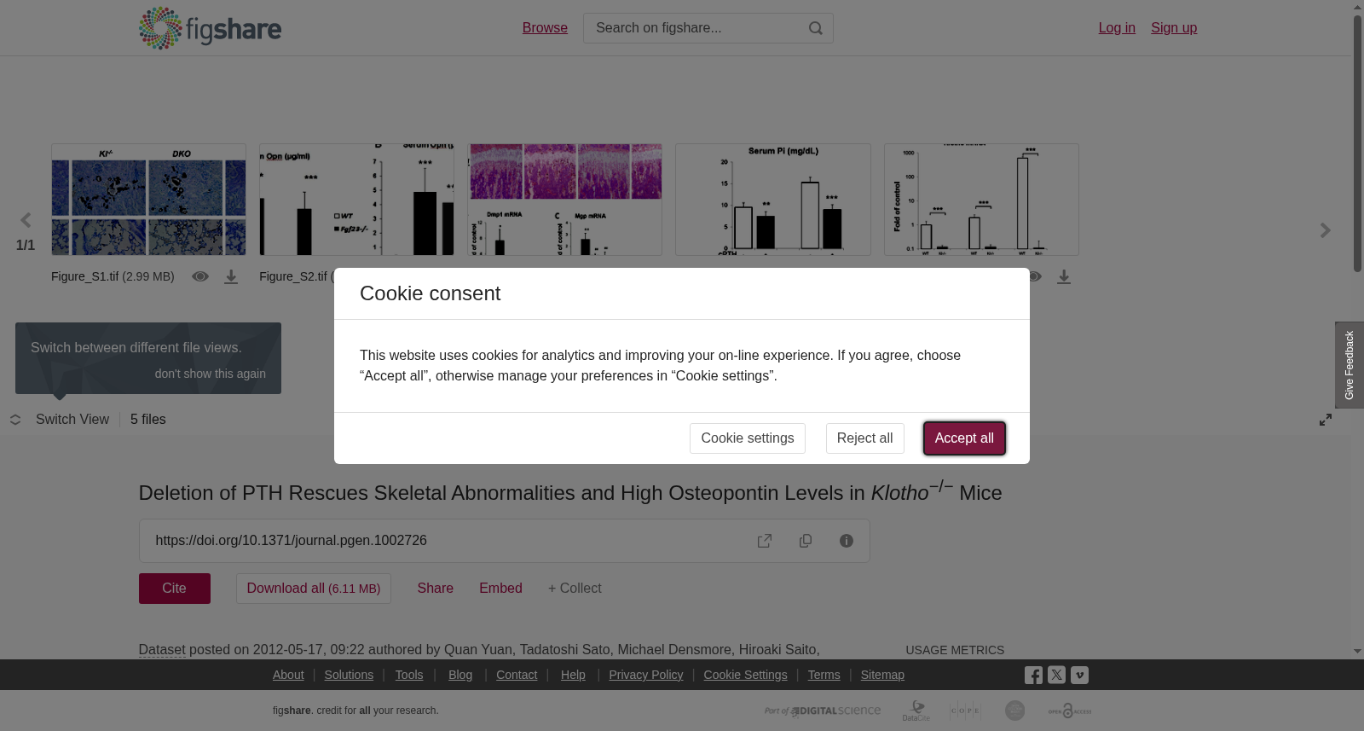Toggle Switch View for files
This screenshot has height=731, width=1364.
[x=60, y=420]
